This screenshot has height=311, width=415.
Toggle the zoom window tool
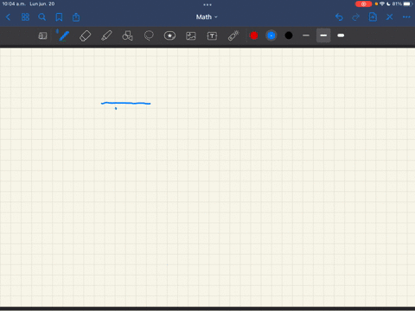click(x=42, y=35)
